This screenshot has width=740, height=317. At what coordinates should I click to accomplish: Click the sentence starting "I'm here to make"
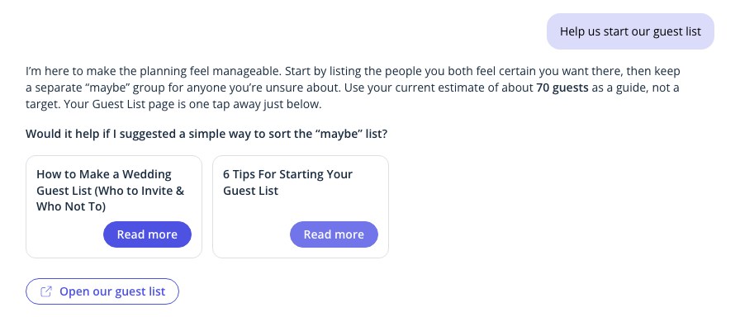coord(154,72)
